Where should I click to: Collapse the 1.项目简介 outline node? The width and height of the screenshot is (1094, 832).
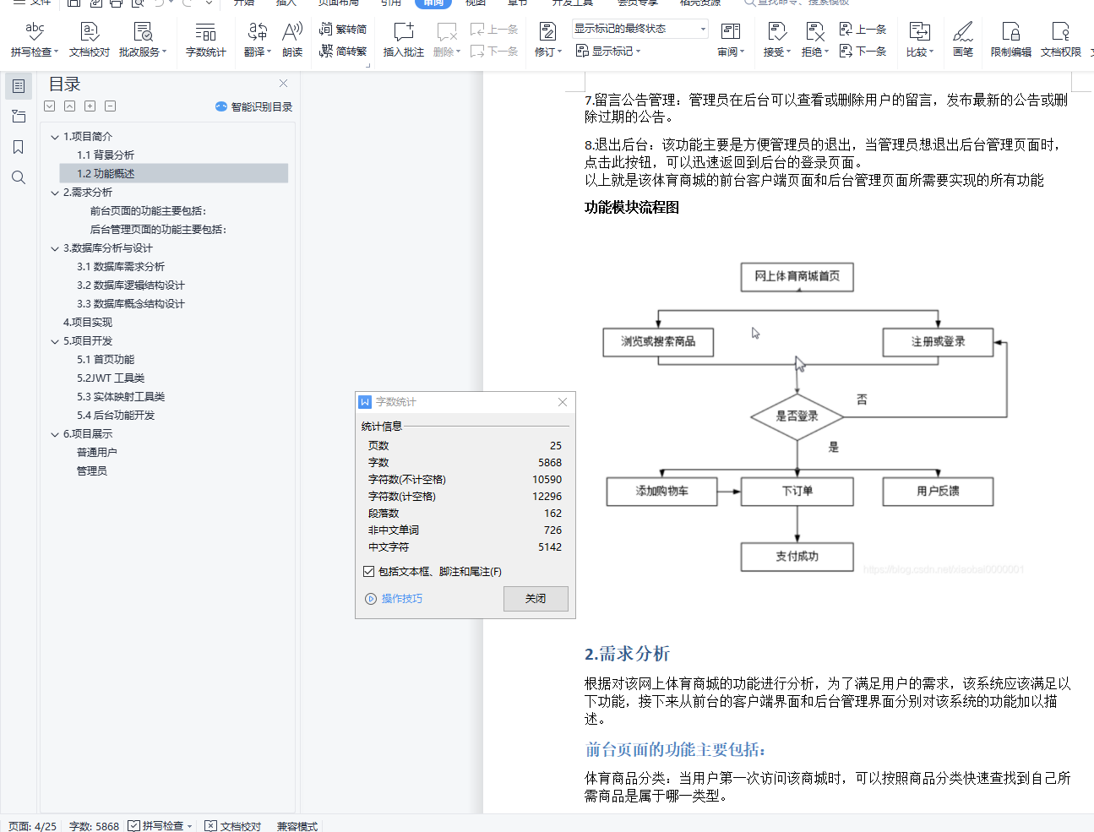point(55,137)
